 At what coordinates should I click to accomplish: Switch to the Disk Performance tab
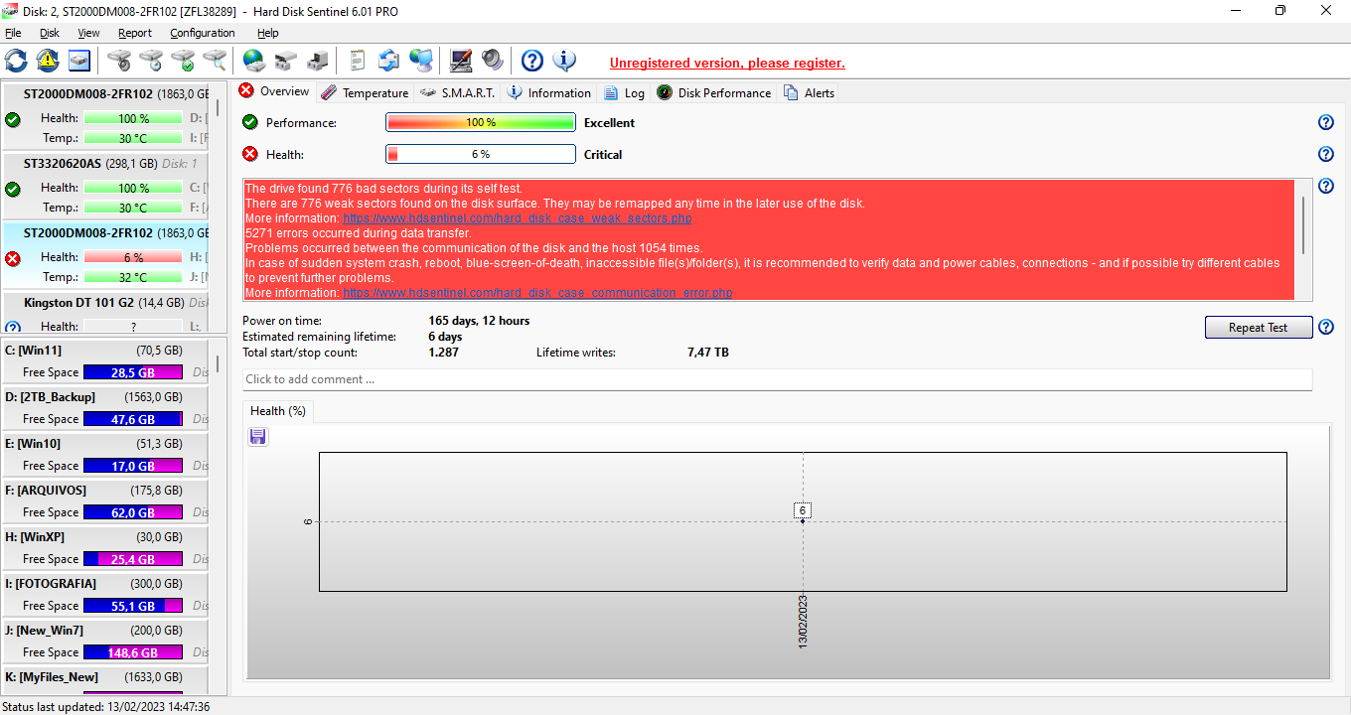click(x=713, y=92)
